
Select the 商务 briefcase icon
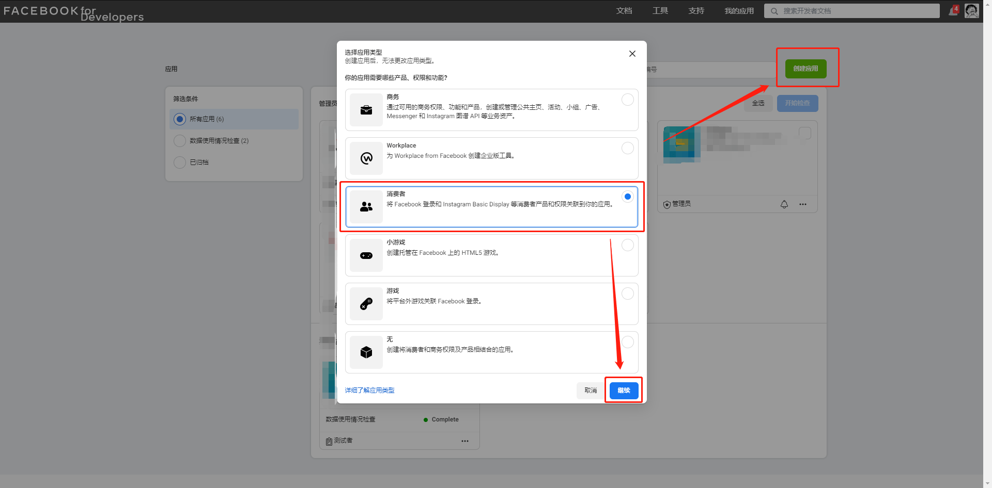(x=366, y=109)
